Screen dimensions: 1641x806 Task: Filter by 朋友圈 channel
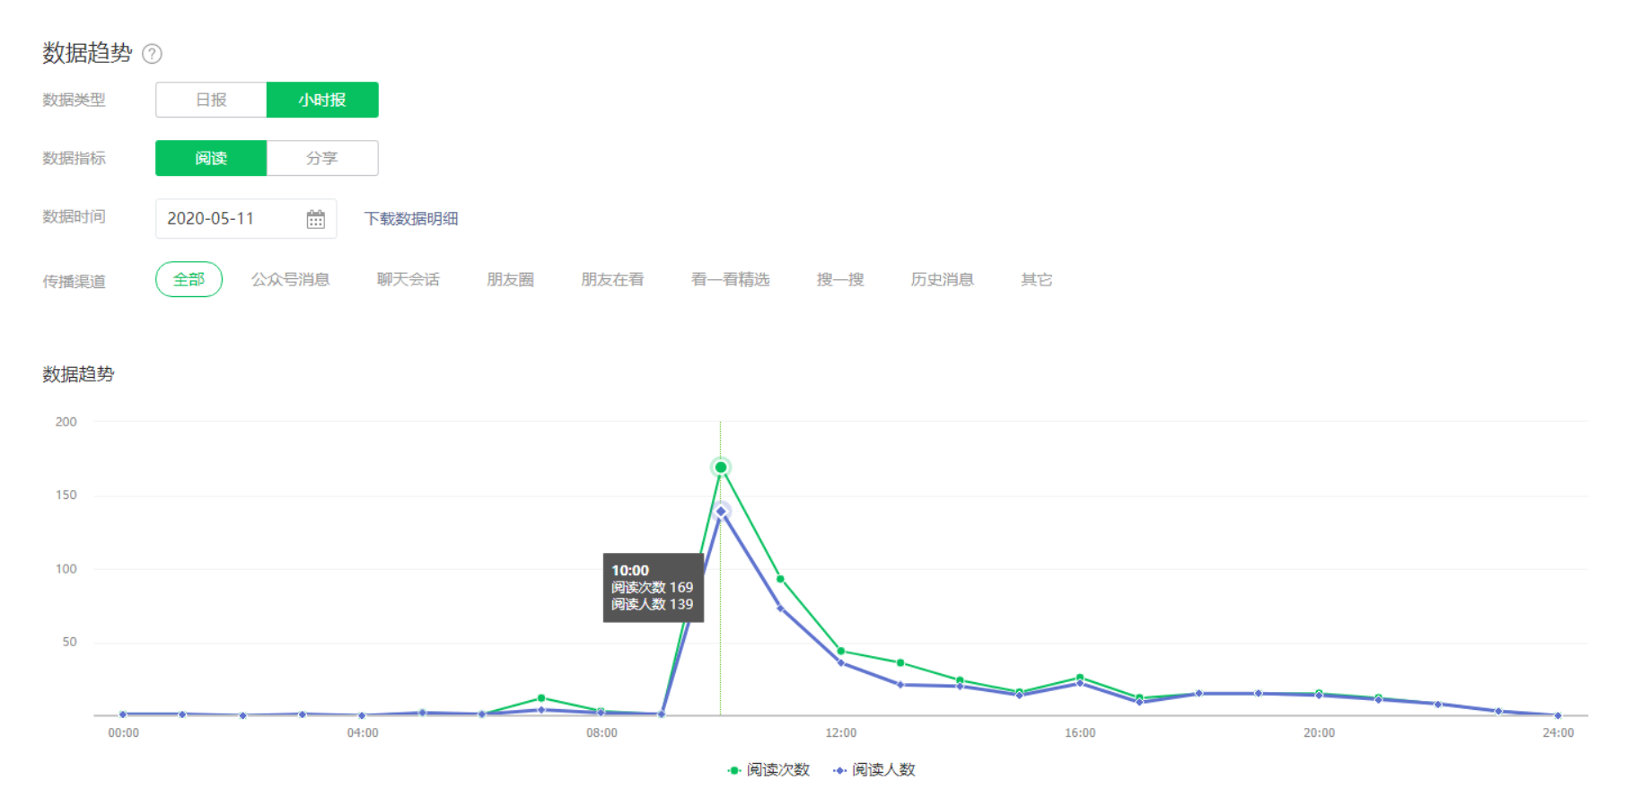point(510,279)
